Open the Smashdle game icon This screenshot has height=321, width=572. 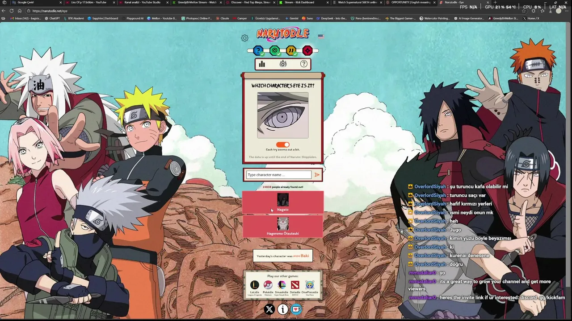click(282, 285)
